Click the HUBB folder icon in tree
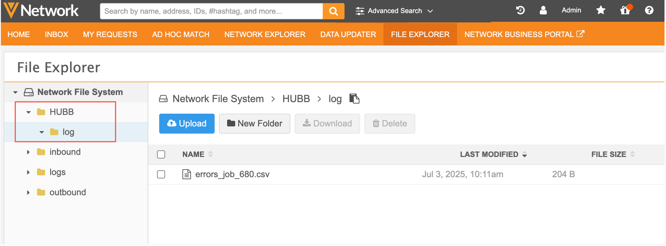Viewport: 666px width, 246px height. pos(41,112)
